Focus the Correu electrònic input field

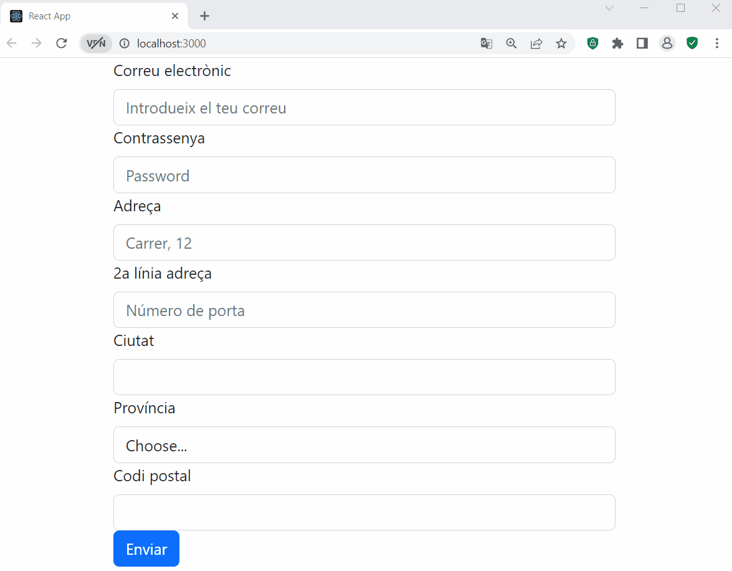point(364,108)
